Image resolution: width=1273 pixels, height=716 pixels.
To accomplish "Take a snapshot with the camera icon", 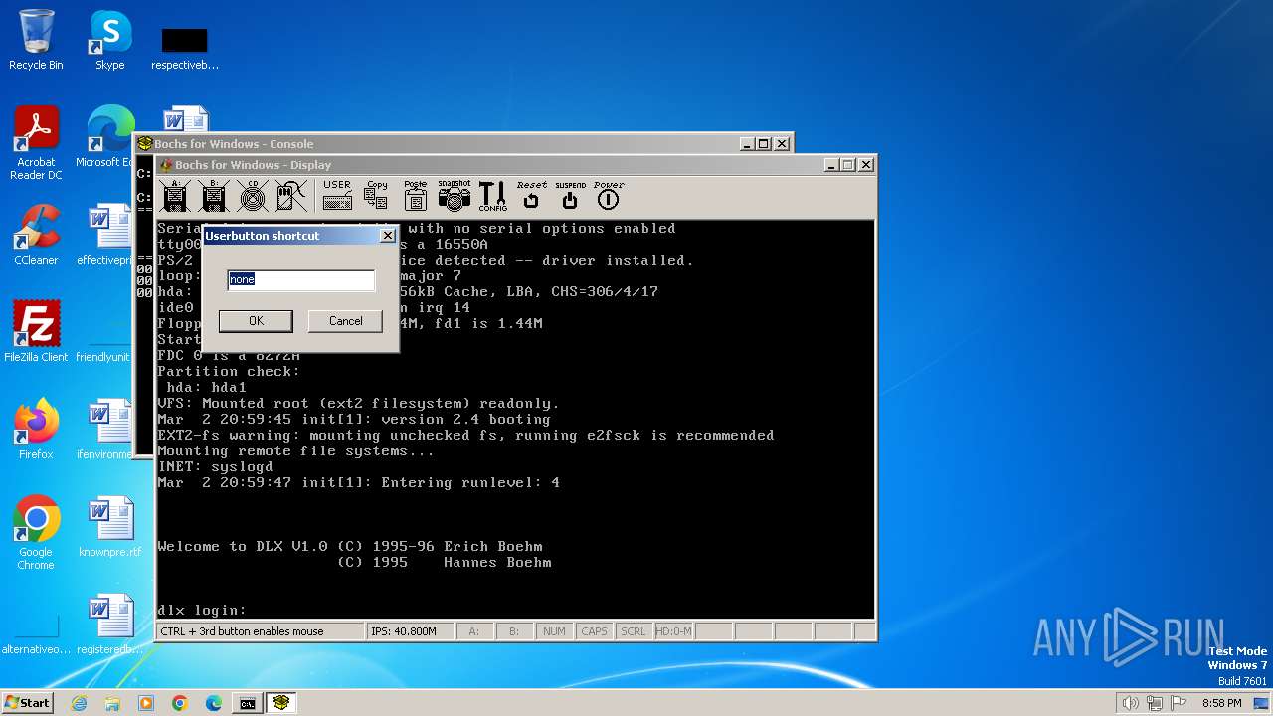I will (454, 196).
